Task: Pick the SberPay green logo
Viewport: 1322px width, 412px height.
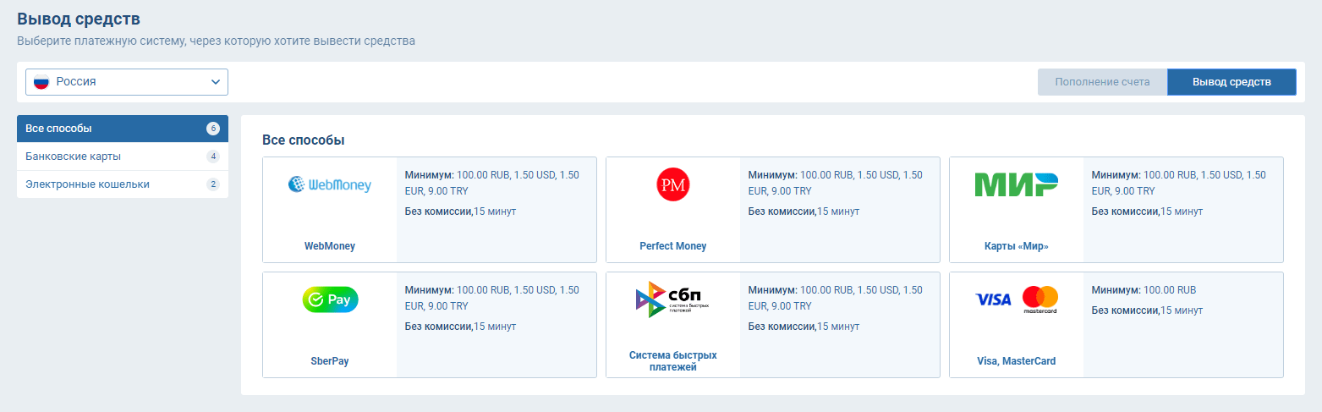Action: [330, 299]
